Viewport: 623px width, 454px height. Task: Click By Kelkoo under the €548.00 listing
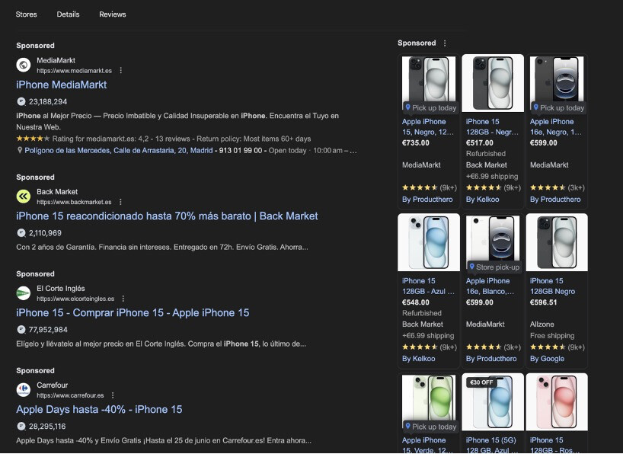[418, 359]
